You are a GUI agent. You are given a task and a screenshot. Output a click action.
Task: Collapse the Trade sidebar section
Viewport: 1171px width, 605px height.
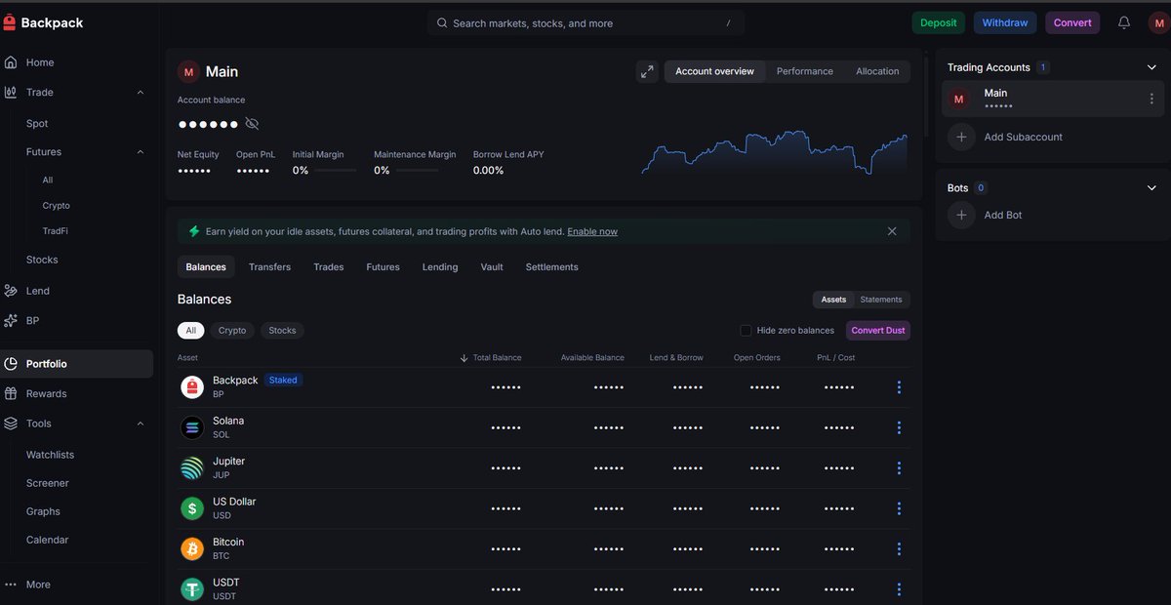point(141,93)
